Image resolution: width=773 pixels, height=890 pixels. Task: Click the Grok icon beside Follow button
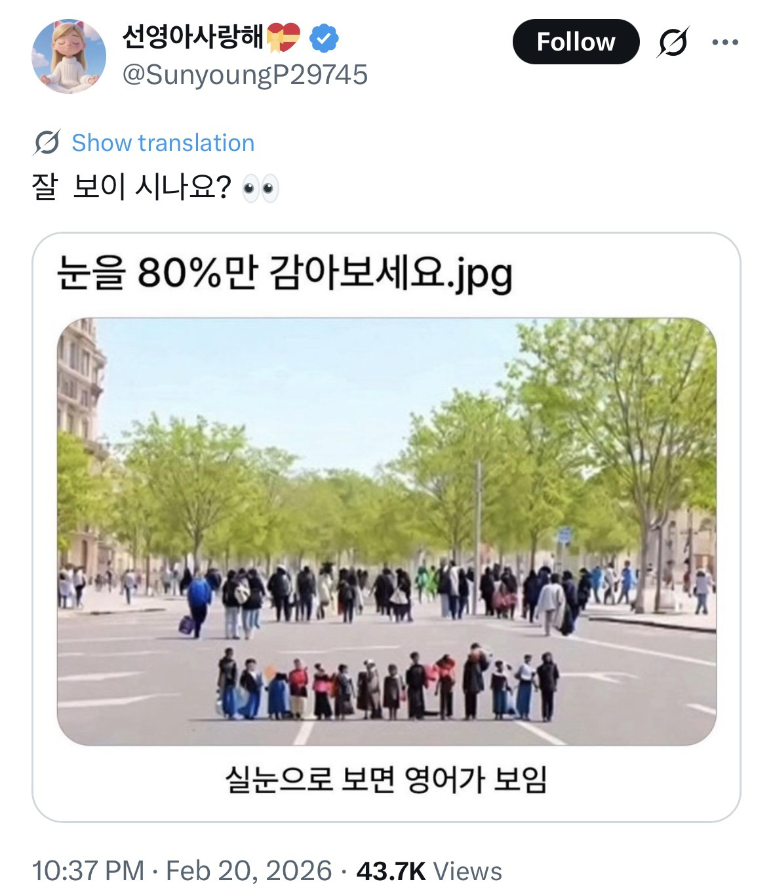[673, 42]
